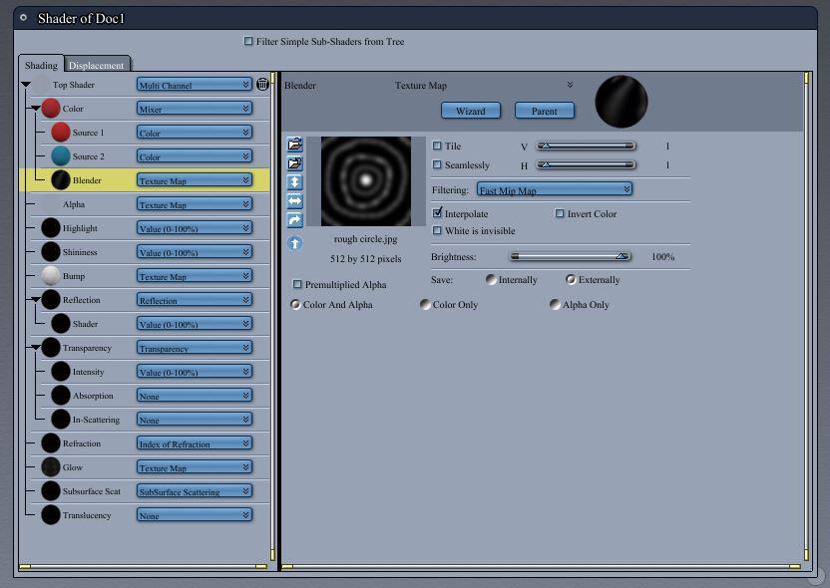Select the Alpha row in the shader tree
The height and width of the screenshot is (588, 830).
(x=144, y=204)
